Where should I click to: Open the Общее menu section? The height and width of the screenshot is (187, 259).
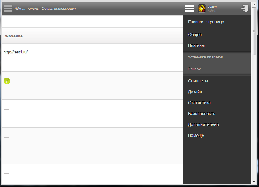pyautogui.click(x=217, y=35)
